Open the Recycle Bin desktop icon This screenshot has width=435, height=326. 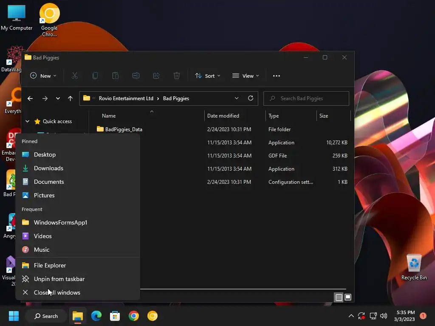coord(414,267)
